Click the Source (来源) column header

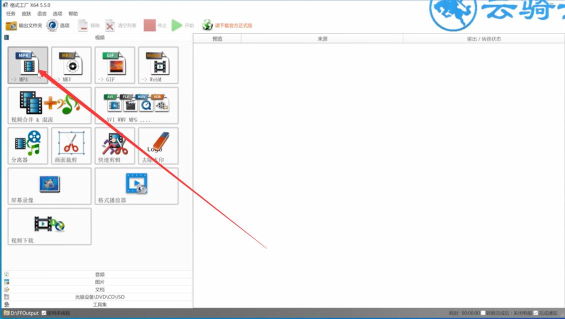[322, 38]
